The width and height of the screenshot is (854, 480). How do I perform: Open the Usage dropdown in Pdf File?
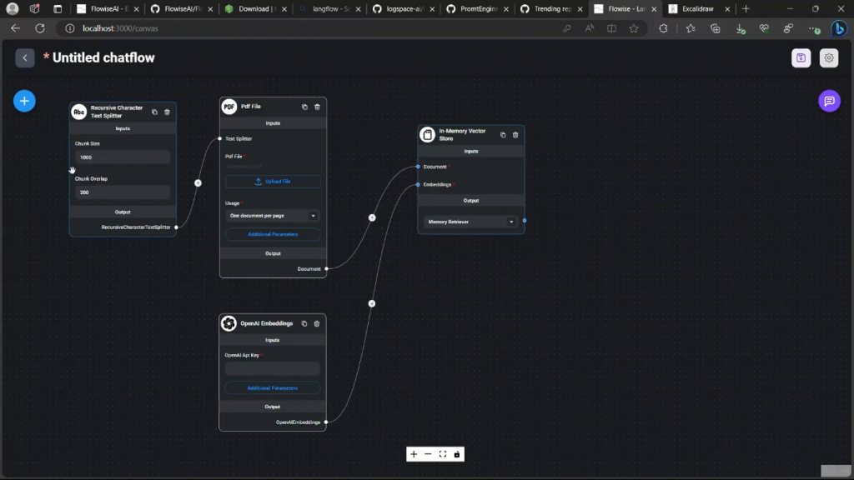273,216
